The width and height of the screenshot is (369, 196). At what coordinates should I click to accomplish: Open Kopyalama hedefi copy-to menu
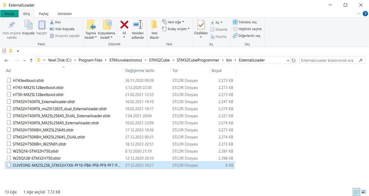click(106, 30)
